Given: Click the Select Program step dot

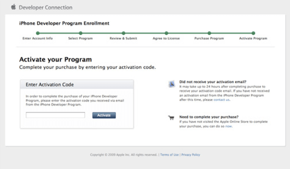Looking at the screenshot, I should [x=81, y=33].
